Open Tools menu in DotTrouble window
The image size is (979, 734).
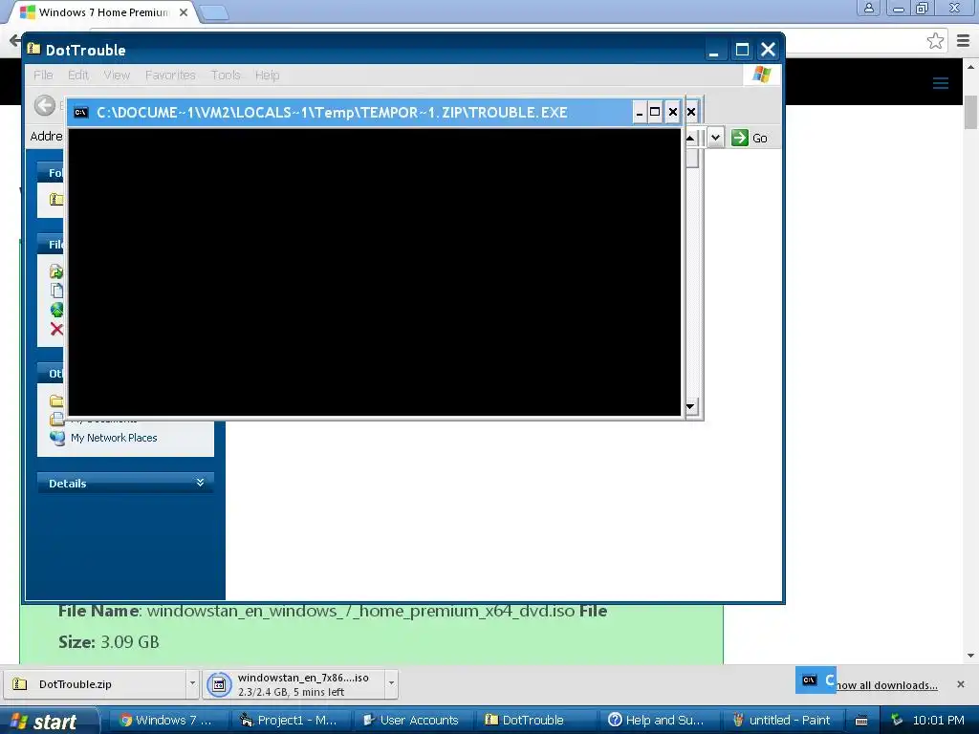[x=226, y=75]
